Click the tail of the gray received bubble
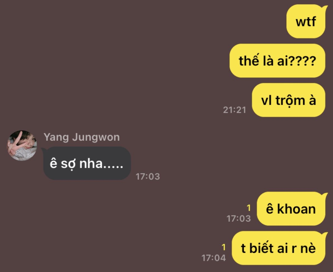 click(x=43, y=150)
